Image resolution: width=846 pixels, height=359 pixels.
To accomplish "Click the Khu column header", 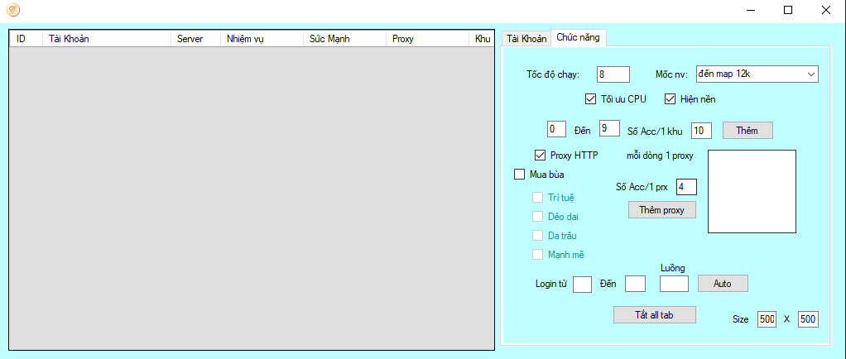I will pyautogui.click(x=482, y=39).
